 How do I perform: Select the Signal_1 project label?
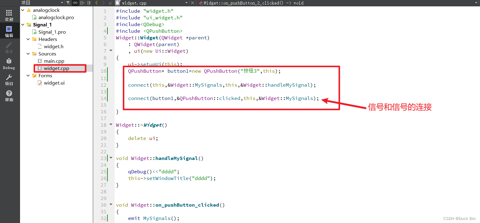coord(42,25)
